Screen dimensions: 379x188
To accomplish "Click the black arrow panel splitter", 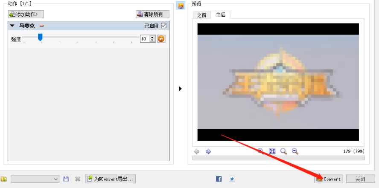I will click(180, 89).
